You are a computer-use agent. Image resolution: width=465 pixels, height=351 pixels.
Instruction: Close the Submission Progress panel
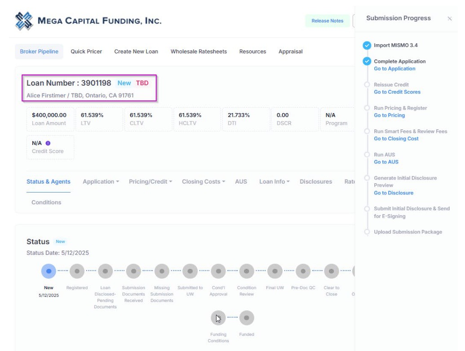tap(450, 19)
